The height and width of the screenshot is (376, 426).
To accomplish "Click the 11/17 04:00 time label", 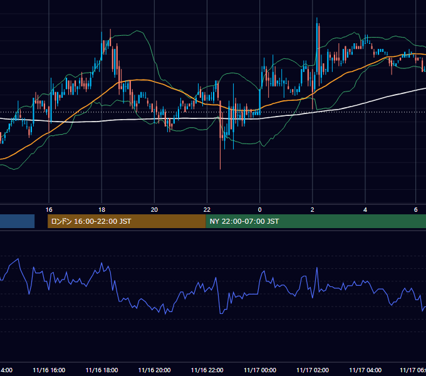I will (365, 370).
